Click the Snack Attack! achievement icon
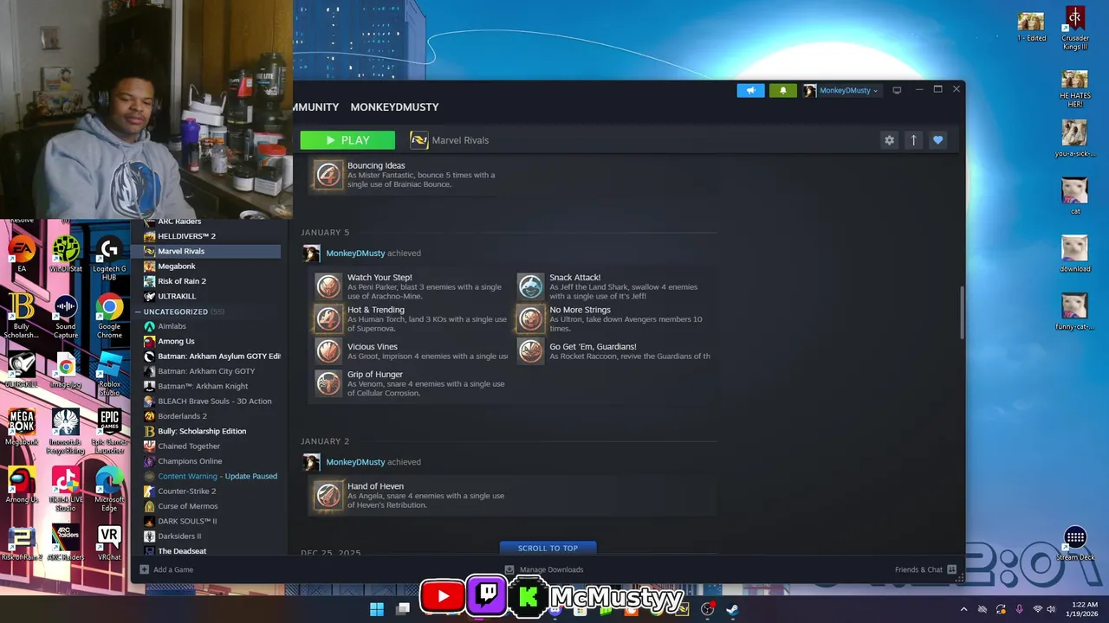Screen dimensions: 1109x623 [530, 286]
